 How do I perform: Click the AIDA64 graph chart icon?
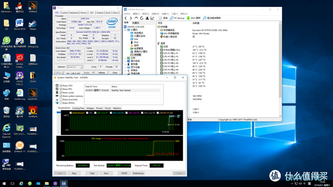[x=152, y=18]
